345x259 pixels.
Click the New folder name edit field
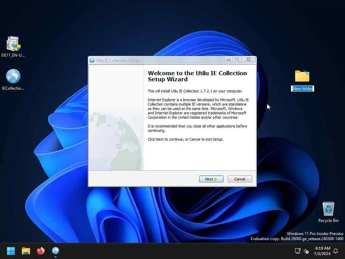303,89
